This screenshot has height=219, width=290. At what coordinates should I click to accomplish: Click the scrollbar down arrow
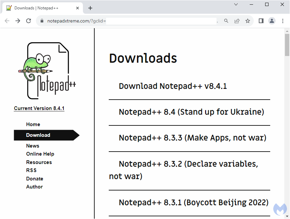pos(287,216)
